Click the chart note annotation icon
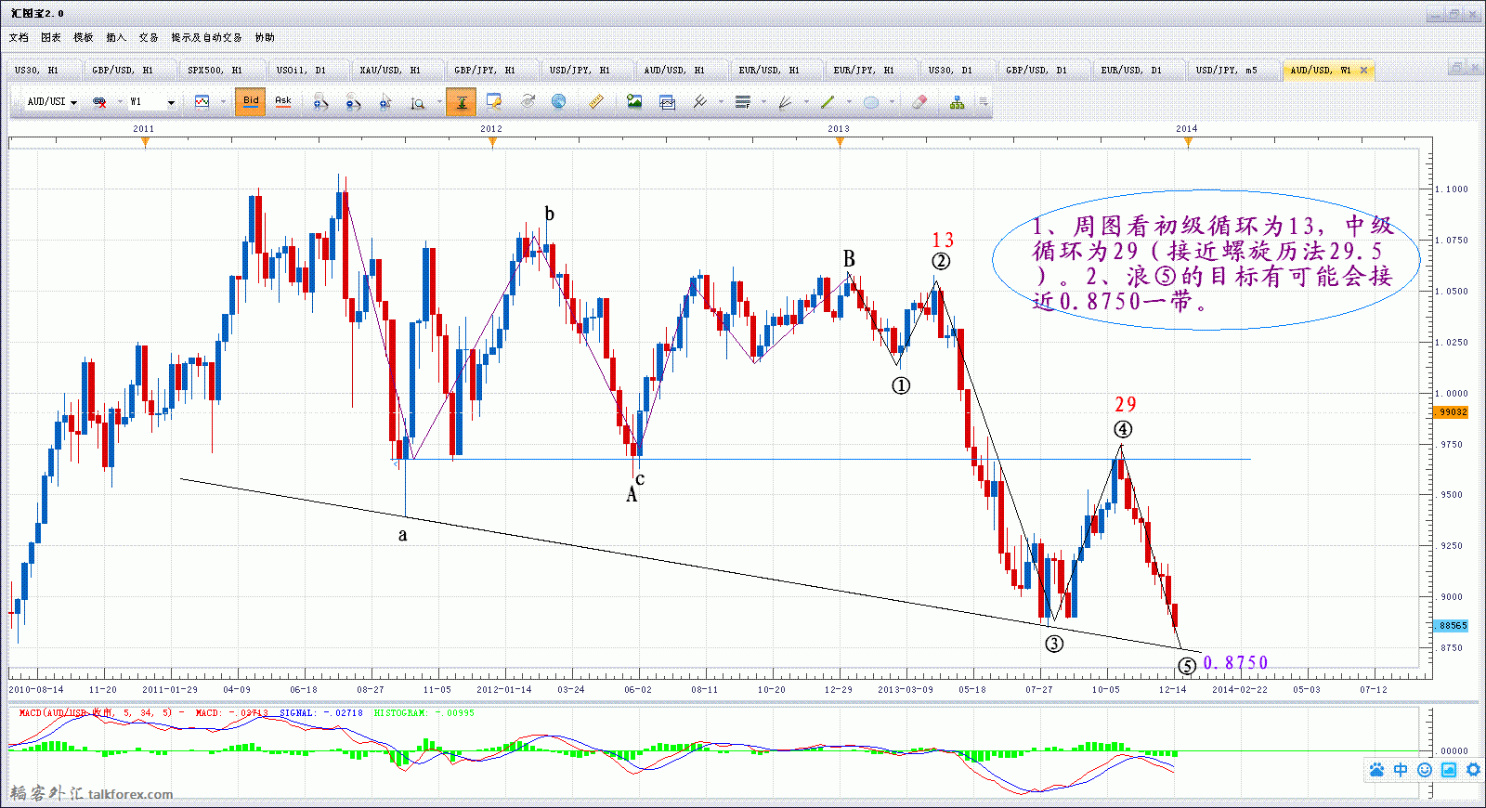The image size is (1486, 808). (x=494, y=102)
